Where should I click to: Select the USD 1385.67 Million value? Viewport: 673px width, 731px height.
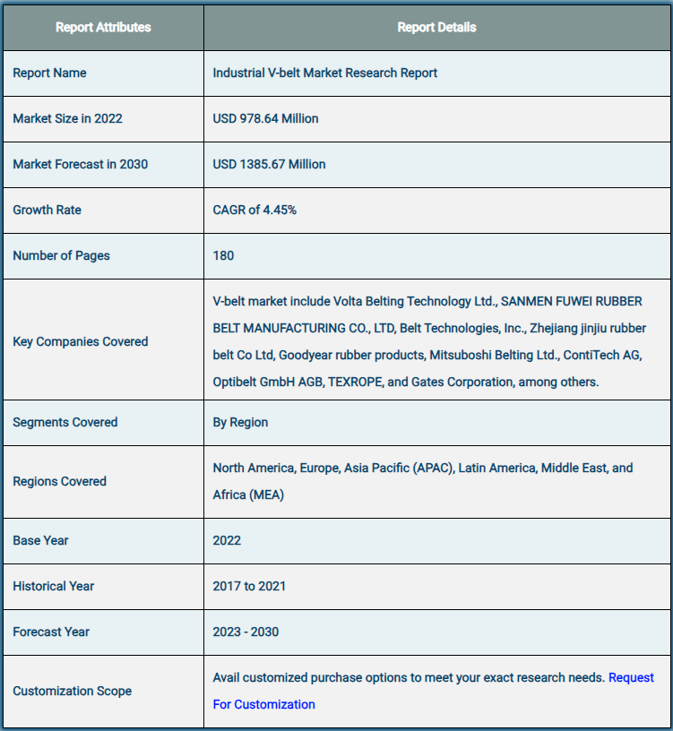(269, 165)
